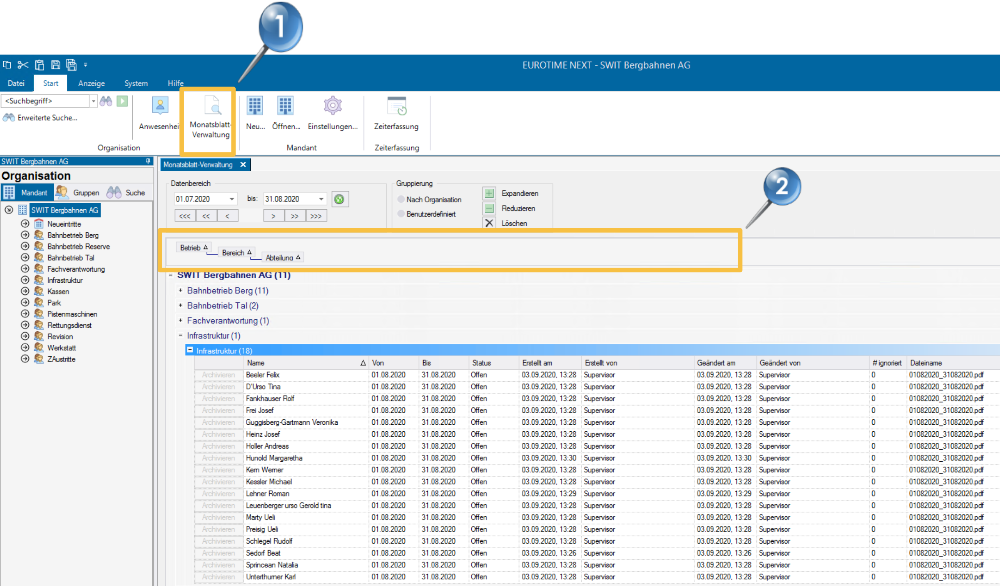This screenshot has width=1000, height=586.
Task: Collapse the highlighted Infrastruktur (18) group
Action: [x=190, y=350]
